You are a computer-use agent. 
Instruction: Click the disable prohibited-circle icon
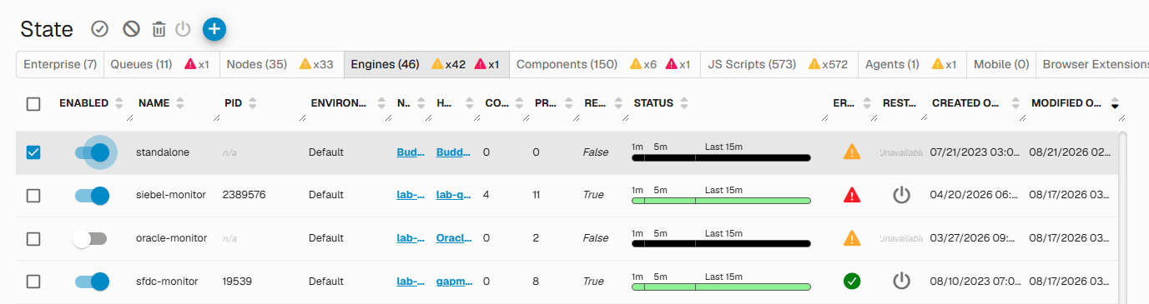click(x=131, y=29)
